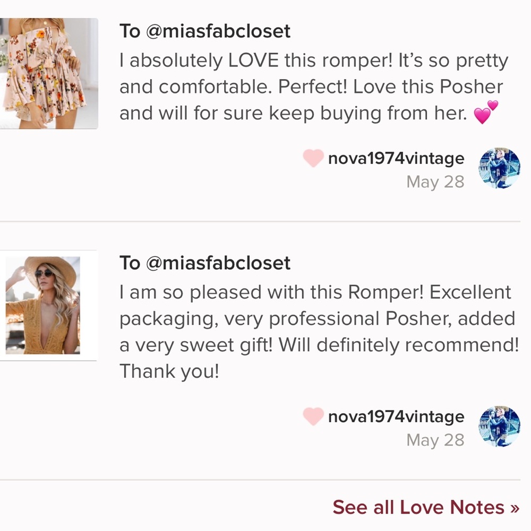Open the floral romper listing thumbnail

point(49,73)
